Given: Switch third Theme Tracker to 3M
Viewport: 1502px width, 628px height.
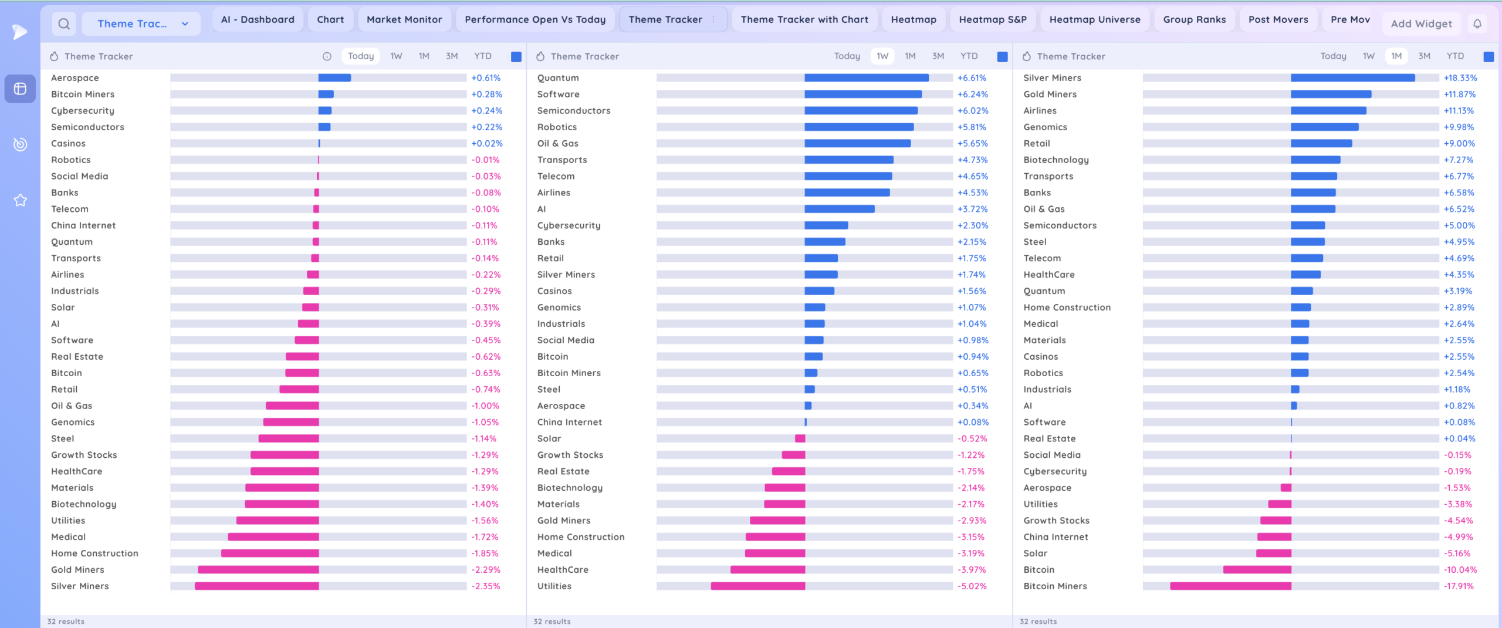Looking at the screenshot, I should (1424, 56).
